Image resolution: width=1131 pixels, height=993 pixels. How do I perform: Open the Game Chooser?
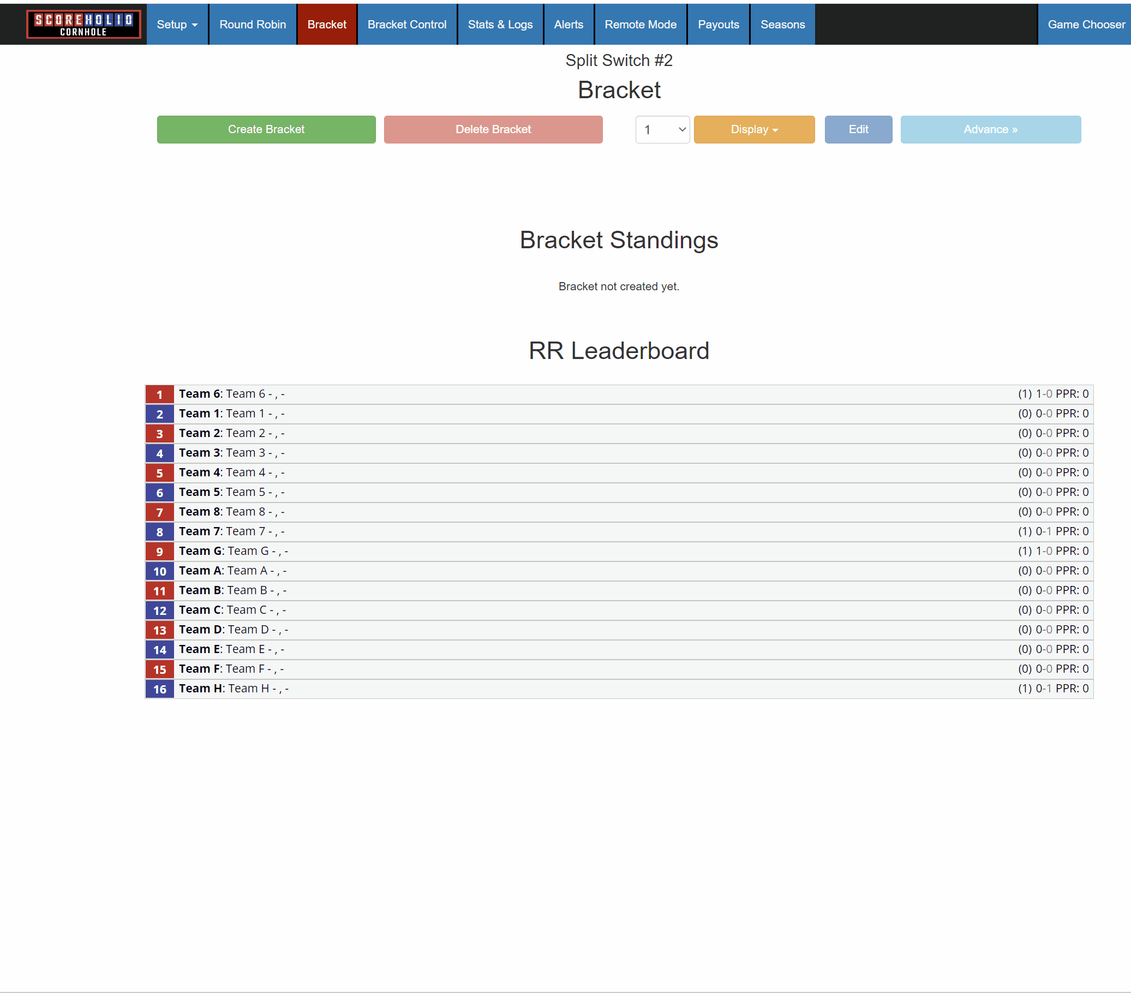click(1085, 25)
